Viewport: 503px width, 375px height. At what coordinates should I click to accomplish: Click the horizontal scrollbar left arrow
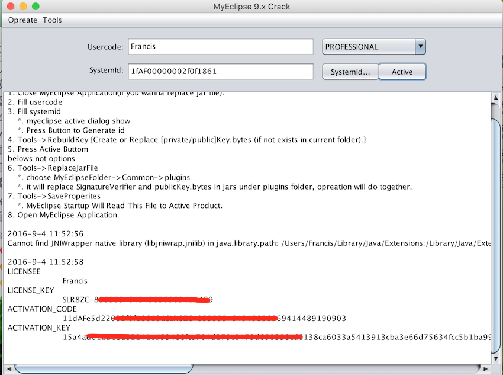point(9,369)
